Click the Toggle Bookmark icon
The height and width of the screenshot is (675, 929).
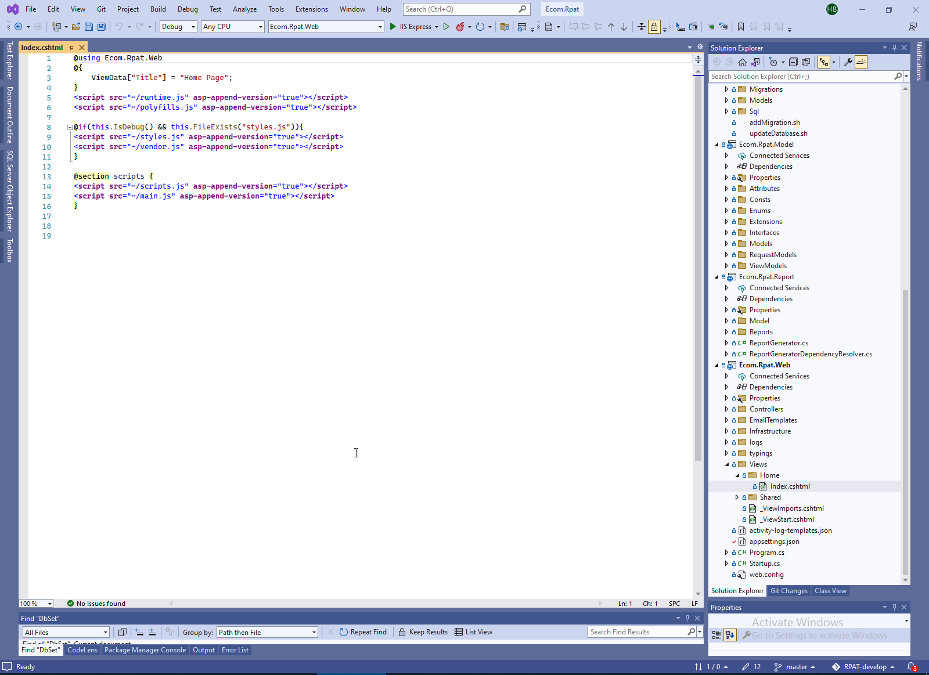click(x=741, y=27)
